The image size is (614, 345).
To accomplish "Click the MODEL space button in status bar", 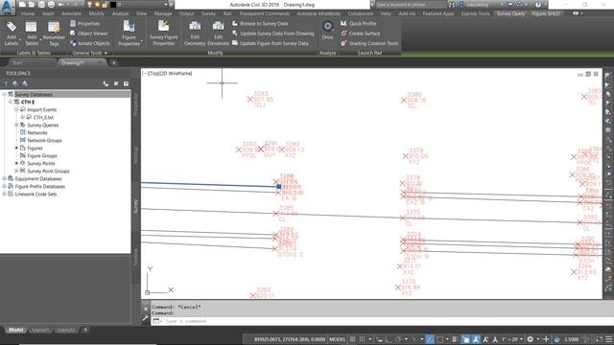I will pos(337,339).
